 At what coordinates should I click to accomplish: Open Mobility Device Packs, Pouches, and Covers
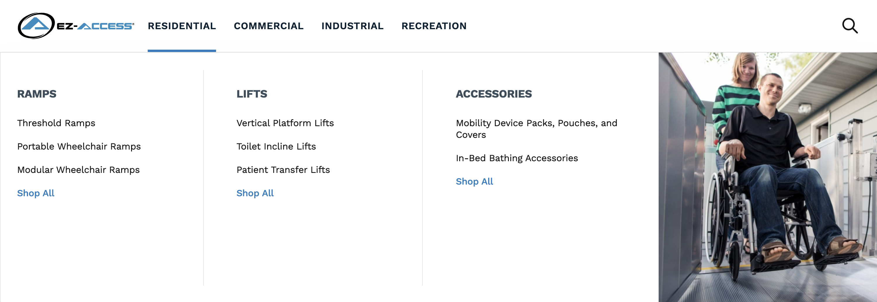(536, 129)
